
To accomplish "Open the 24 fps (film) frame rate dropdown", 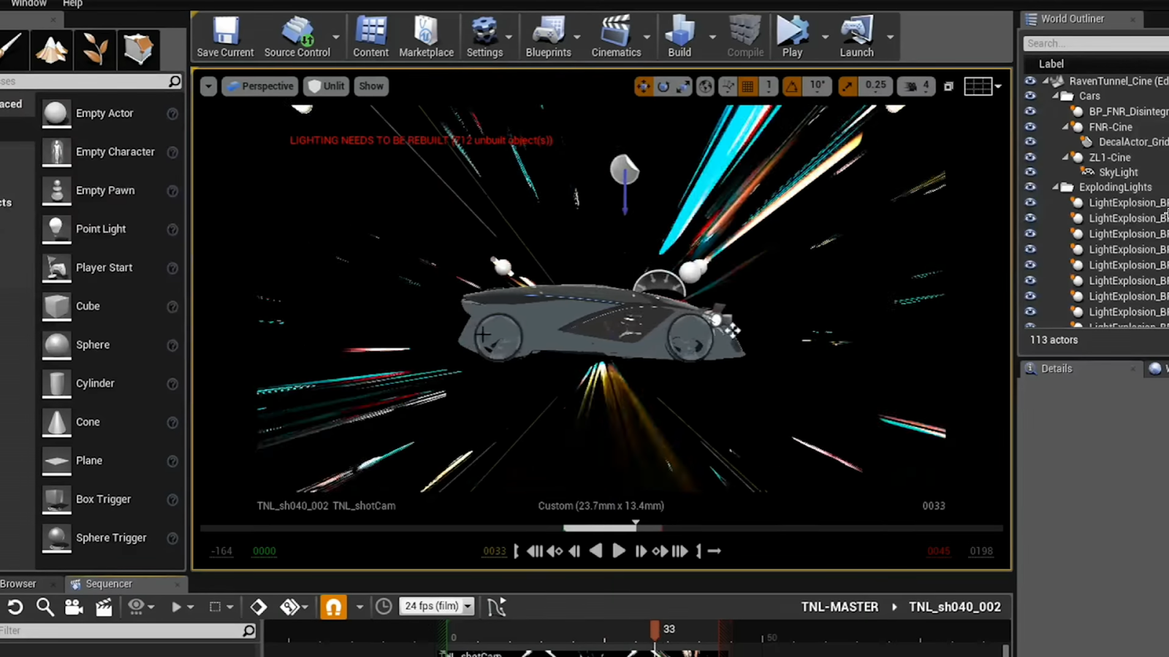I will tap(436, 606).
